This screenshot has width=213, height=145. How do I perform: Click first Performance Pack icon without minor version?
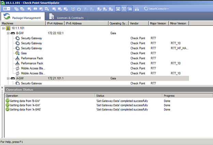pyautogui.click(x=17, y=58)
